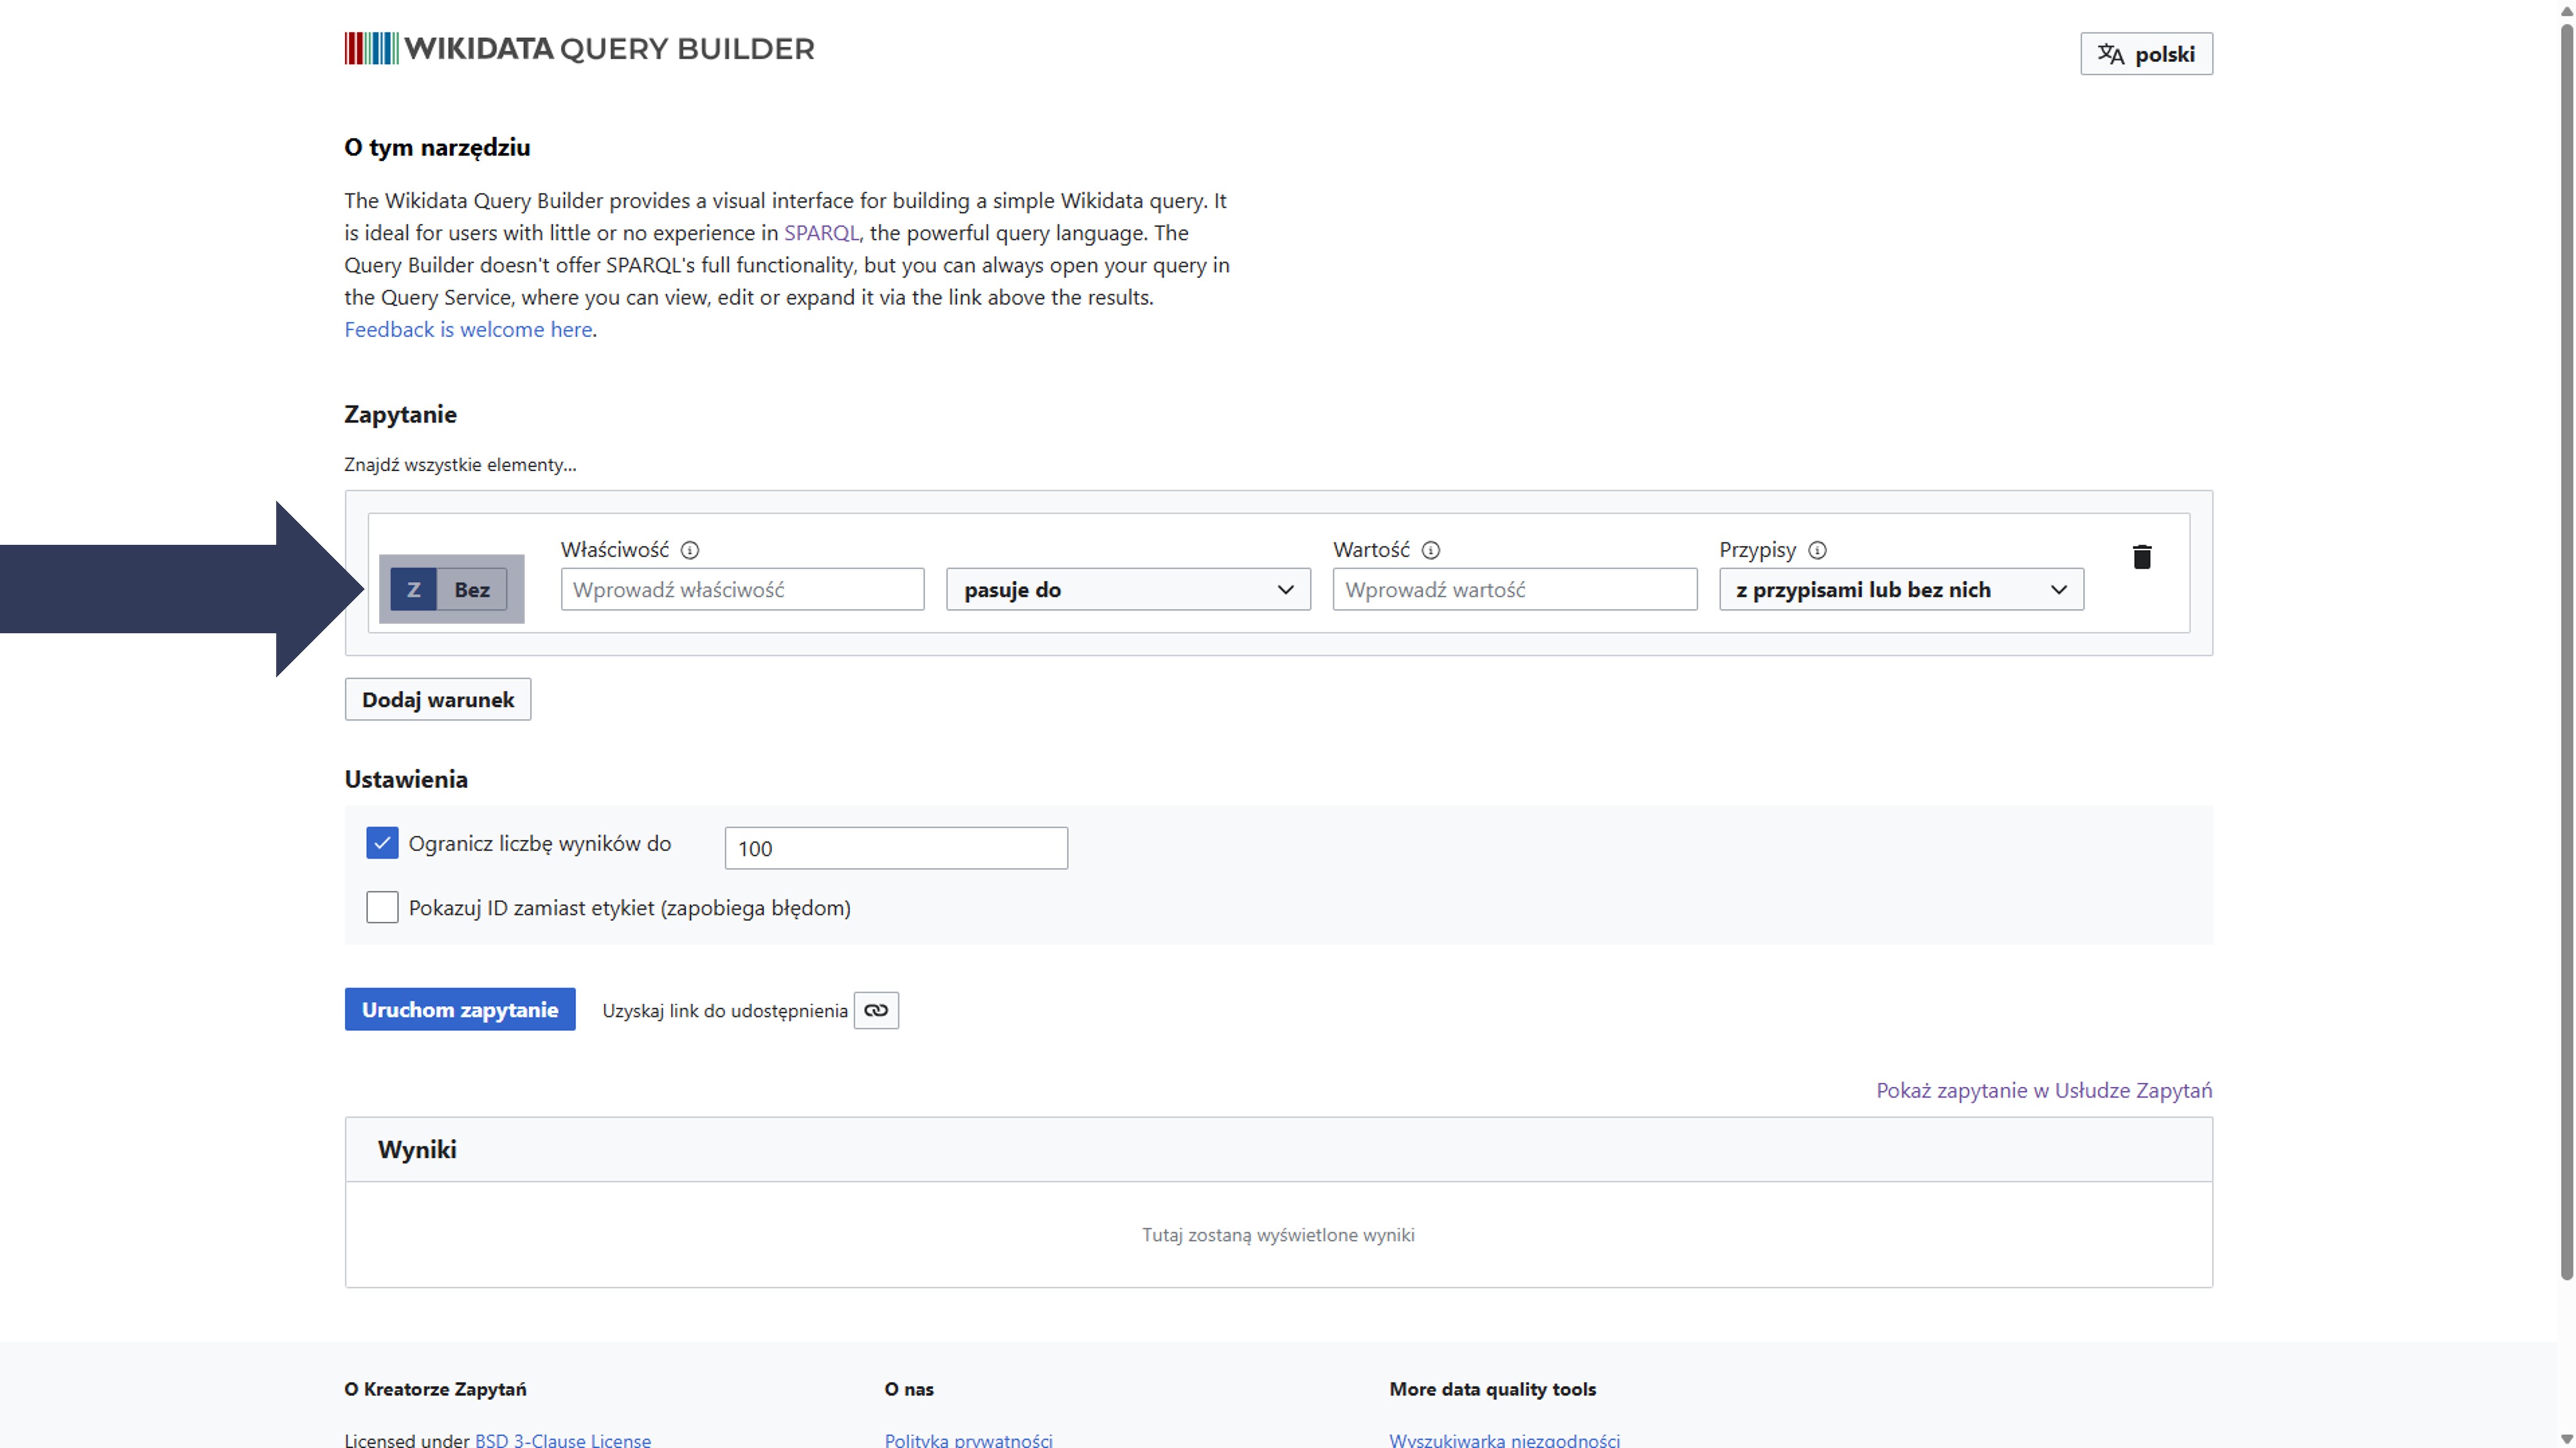
Task: Open the polski language selector
Action: [x=2146, y=54]
